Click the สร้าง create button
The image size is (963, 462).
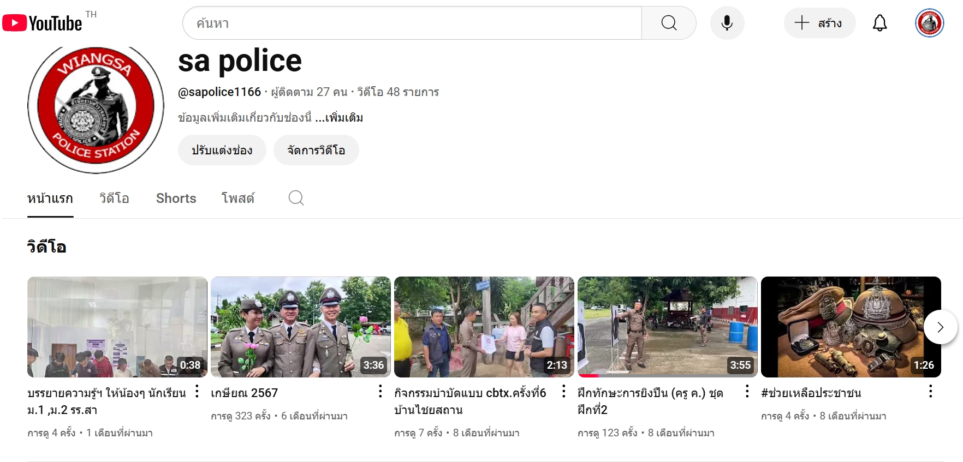coord(819,23)
